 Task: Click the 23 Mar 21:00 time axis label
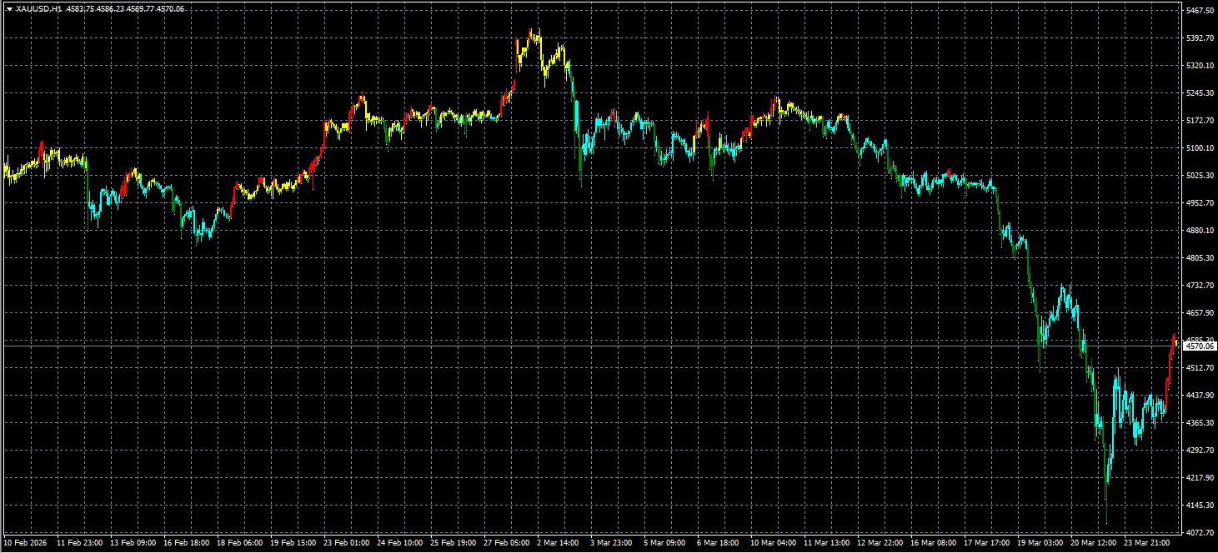(x=1147, y=543)
